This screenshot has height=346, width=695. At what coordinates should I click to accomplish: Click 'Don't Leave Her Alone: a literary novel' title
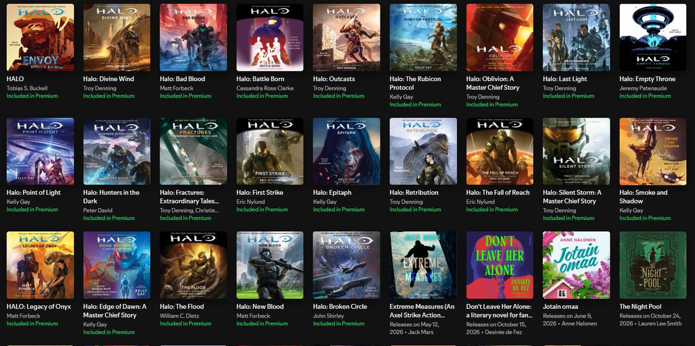coord(499,311)
